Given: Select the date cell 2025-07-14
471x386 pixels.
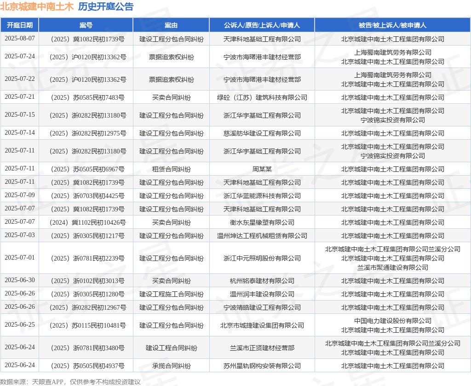Looking at the screenshot, I should click(x=20, y=133).
